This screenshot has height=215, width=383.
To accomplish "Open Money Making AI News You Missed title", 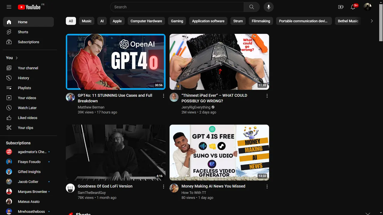I will (213, 186).
